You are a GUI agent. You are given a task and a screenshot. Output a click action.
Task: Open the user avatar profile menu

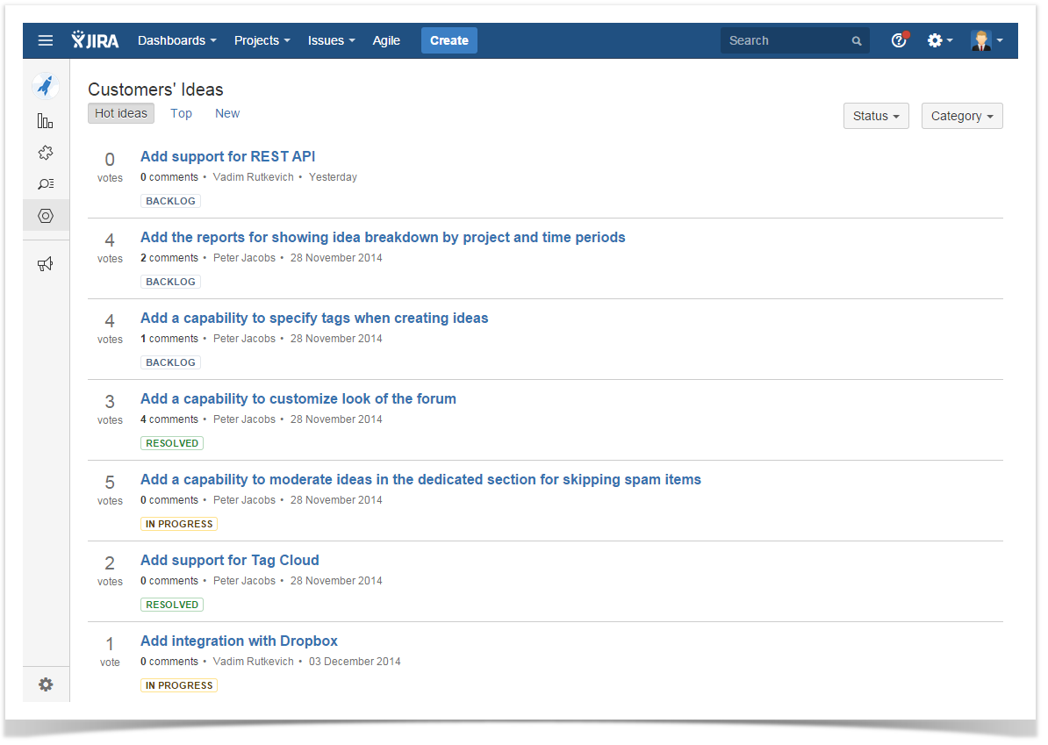click(987, 40)
